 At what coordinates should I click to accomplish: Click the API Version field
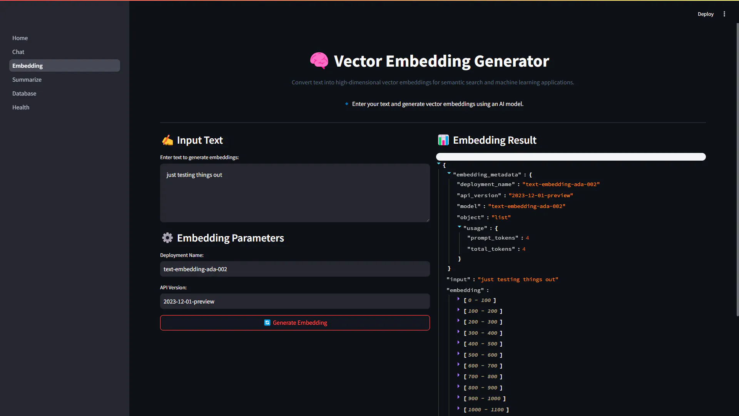[295, 301]
